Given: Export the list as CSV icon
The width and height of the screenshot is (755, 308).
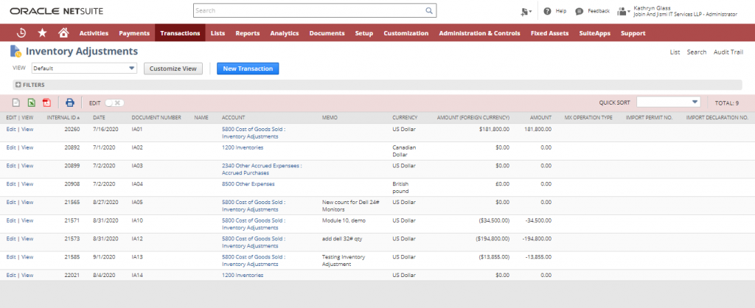Looking at the screenshot, I should [x=16, y=103].
